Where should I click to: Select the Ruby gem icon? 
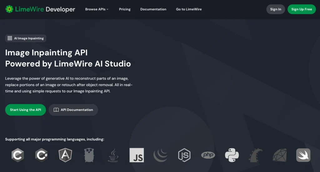pyautogui.click(x=280, y=155)
